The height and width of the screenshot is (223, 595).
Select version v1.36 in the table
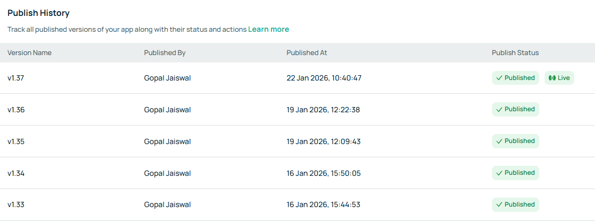pyautogui.click(x=16, y=110)
